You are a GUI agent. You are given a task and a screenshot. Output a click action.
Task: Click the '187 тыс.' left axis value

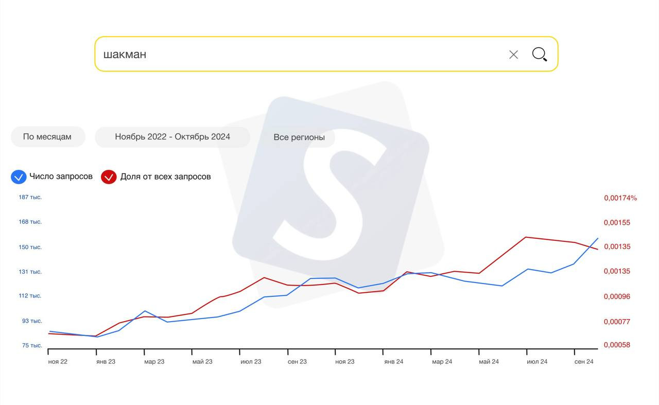(x=30, y=197)
